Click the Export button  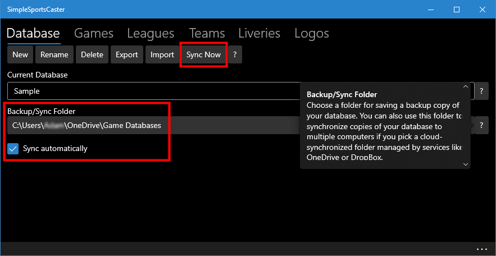127,54
